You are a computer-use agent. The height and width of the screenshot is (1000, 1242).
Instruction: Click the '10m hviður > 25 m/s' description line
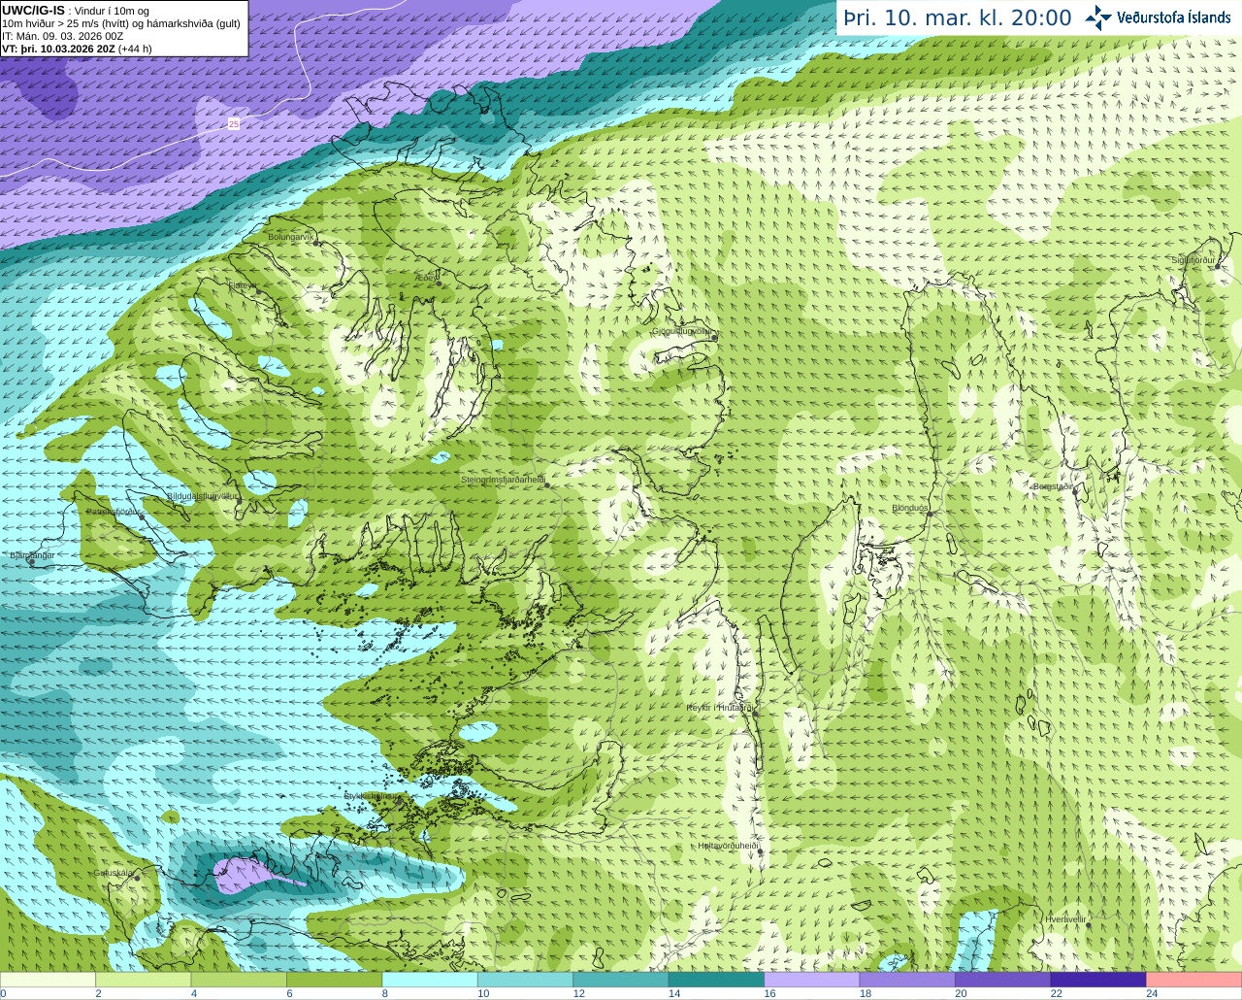121,23
